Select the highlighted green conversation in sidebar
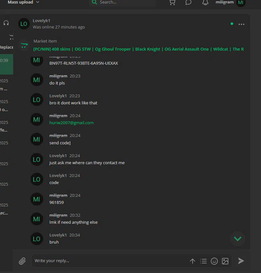Viewport: 261px width, 273px height. (x=6, y=64)
